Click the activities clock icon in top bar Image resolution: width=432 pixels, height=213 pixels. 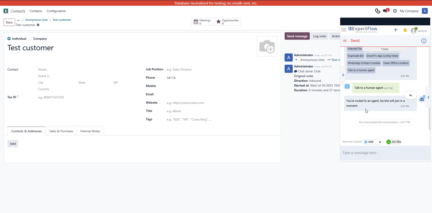(x=395, y=11)
